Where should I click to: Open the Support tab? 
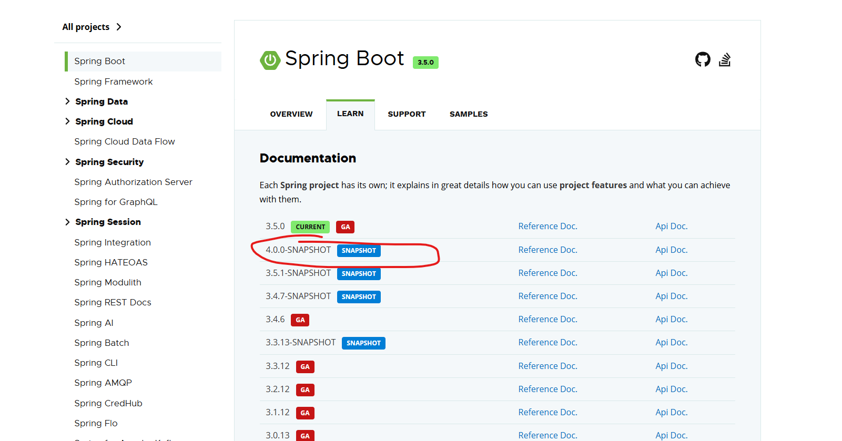click(407, 114)
